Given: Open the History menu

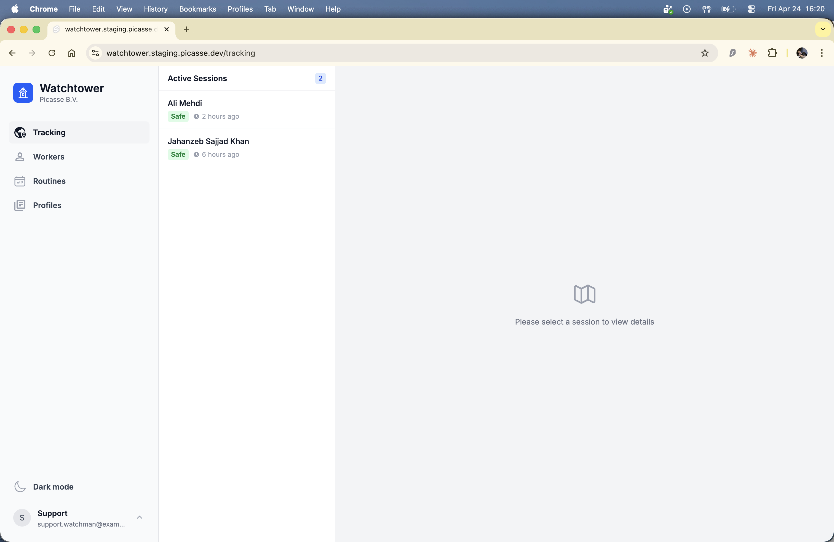Looking at the screenshot, I should (x=156, y=9).
